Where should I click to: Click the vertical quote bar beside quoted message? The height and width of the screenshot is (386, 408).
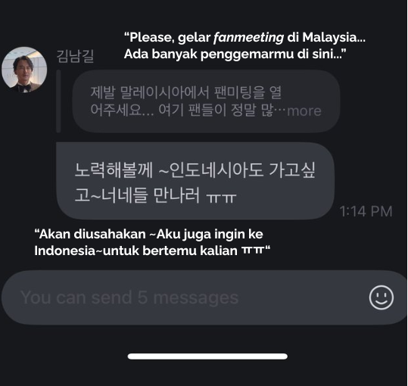[x=58, y=101]
